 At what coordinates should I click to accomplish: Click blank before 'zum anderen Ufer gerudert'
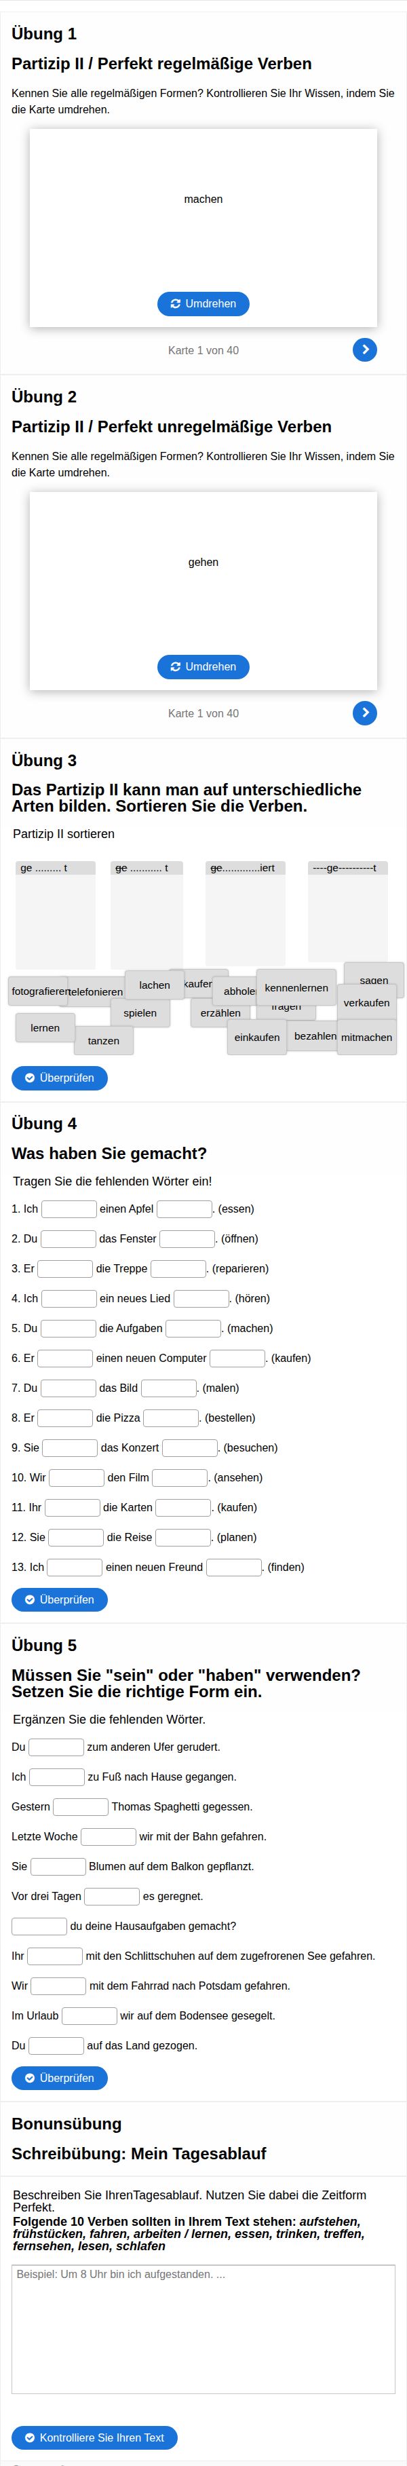(x=56, y=1747)
